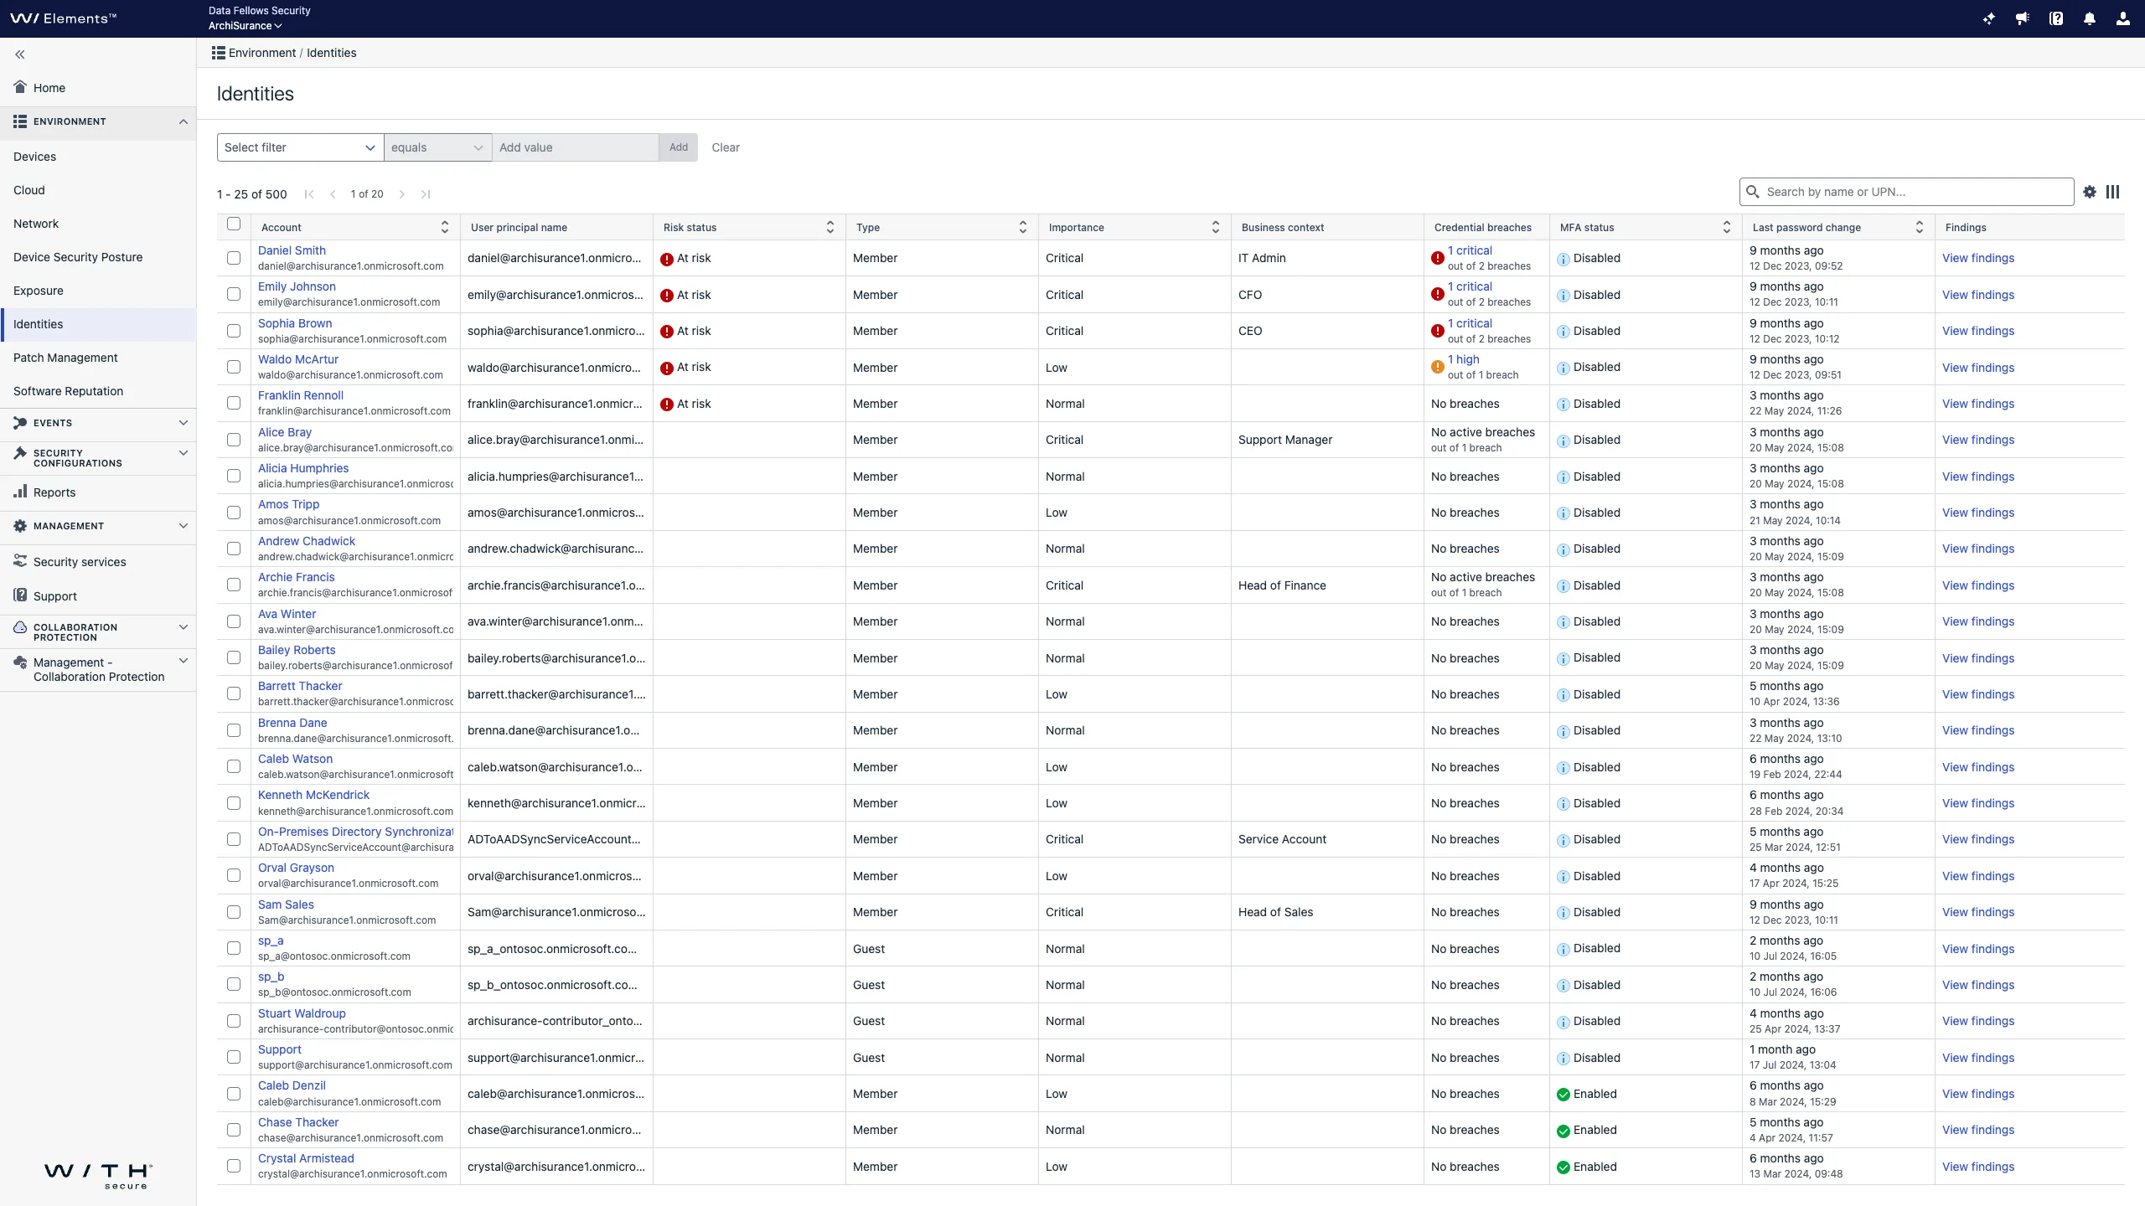This screenshot has width=2145, height=1206.
Task: Go to last page of results
Action: click(x=426, y=194)
